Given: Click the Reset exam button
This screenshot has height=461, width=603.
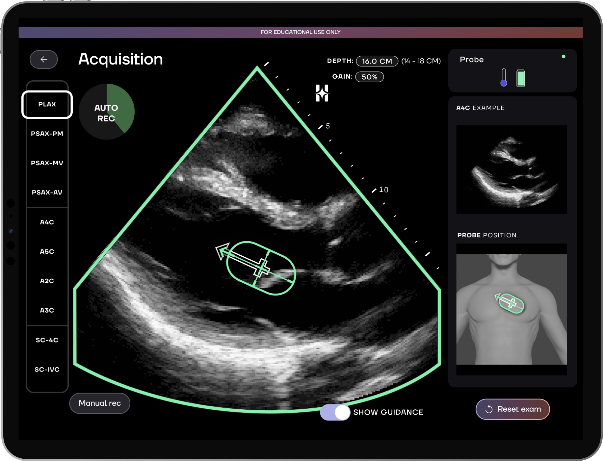Looking at the screenshot, I should (512, 409).
